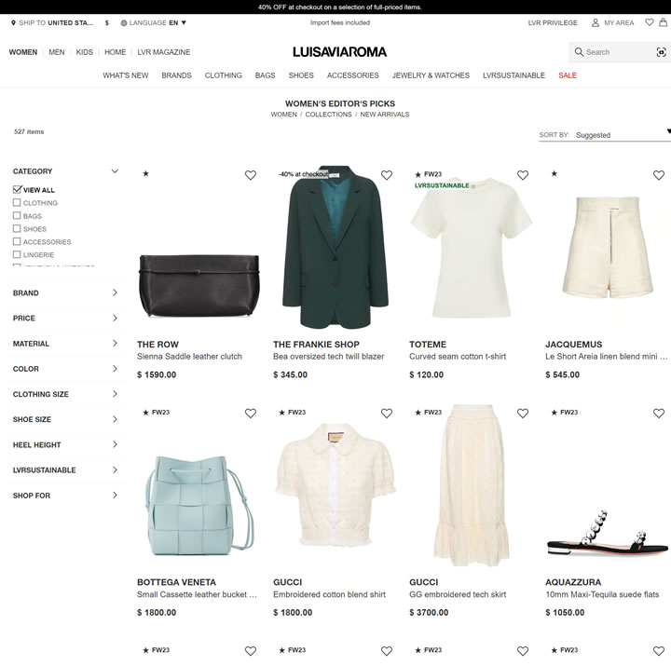Click the My Area user icon
Image resolution: width=671 pixels, height=666 pixels.
[x=595, y=22]
